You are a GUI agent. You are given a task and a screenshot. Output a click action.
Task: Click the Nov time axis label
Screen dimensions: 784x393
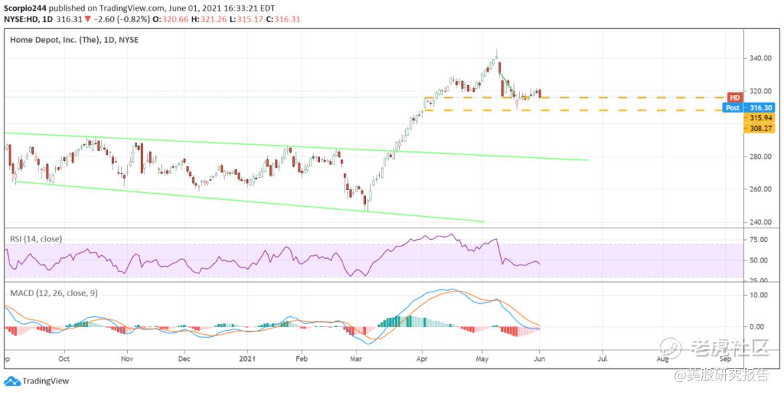tap(127, 358)
